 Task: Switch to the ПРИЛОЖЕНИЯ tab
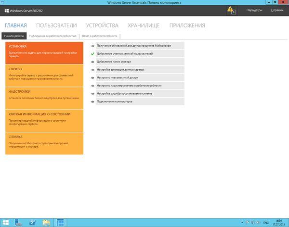click(x=187, y=25)
